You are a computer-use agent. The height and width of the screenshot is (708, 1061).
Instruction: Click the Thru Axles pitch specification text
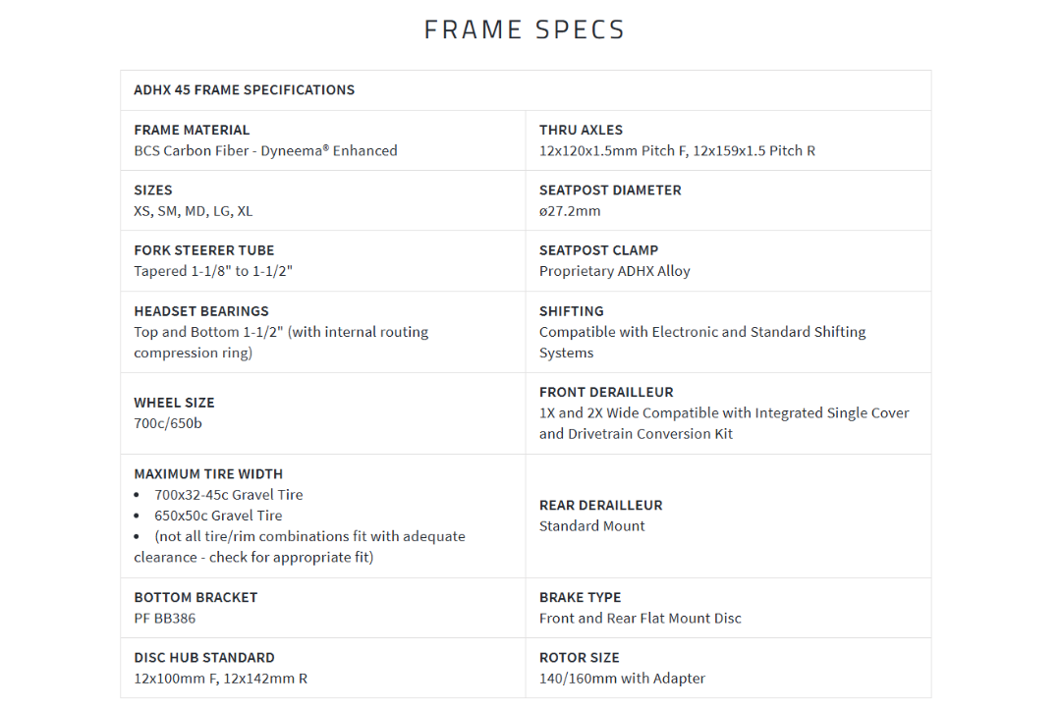(x=677, y=151)
